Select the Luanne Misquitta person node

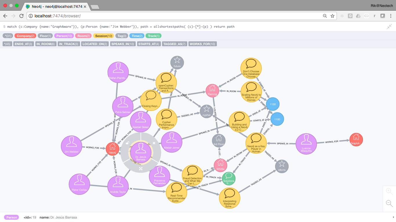pyautogui.click(x=306, y=144)
